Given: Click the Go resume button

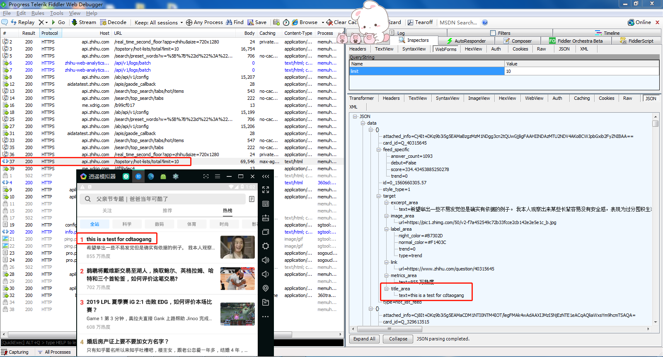Looking at the screenshot, I should (58, 22).
